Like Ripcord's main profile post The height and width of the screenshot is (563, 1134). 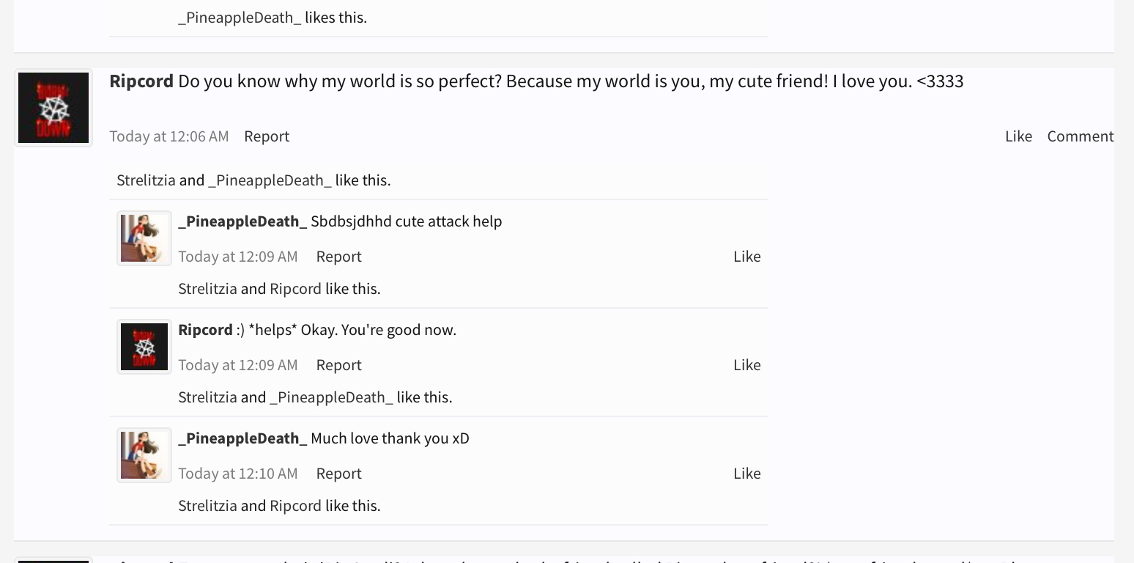click(x=1018, y=136)
